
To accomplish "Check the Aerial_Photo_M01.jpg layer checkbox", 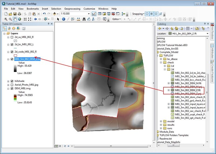I will pos(12,85).
